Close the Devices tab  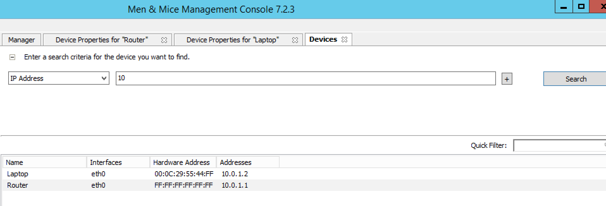(x=344, y=39)
